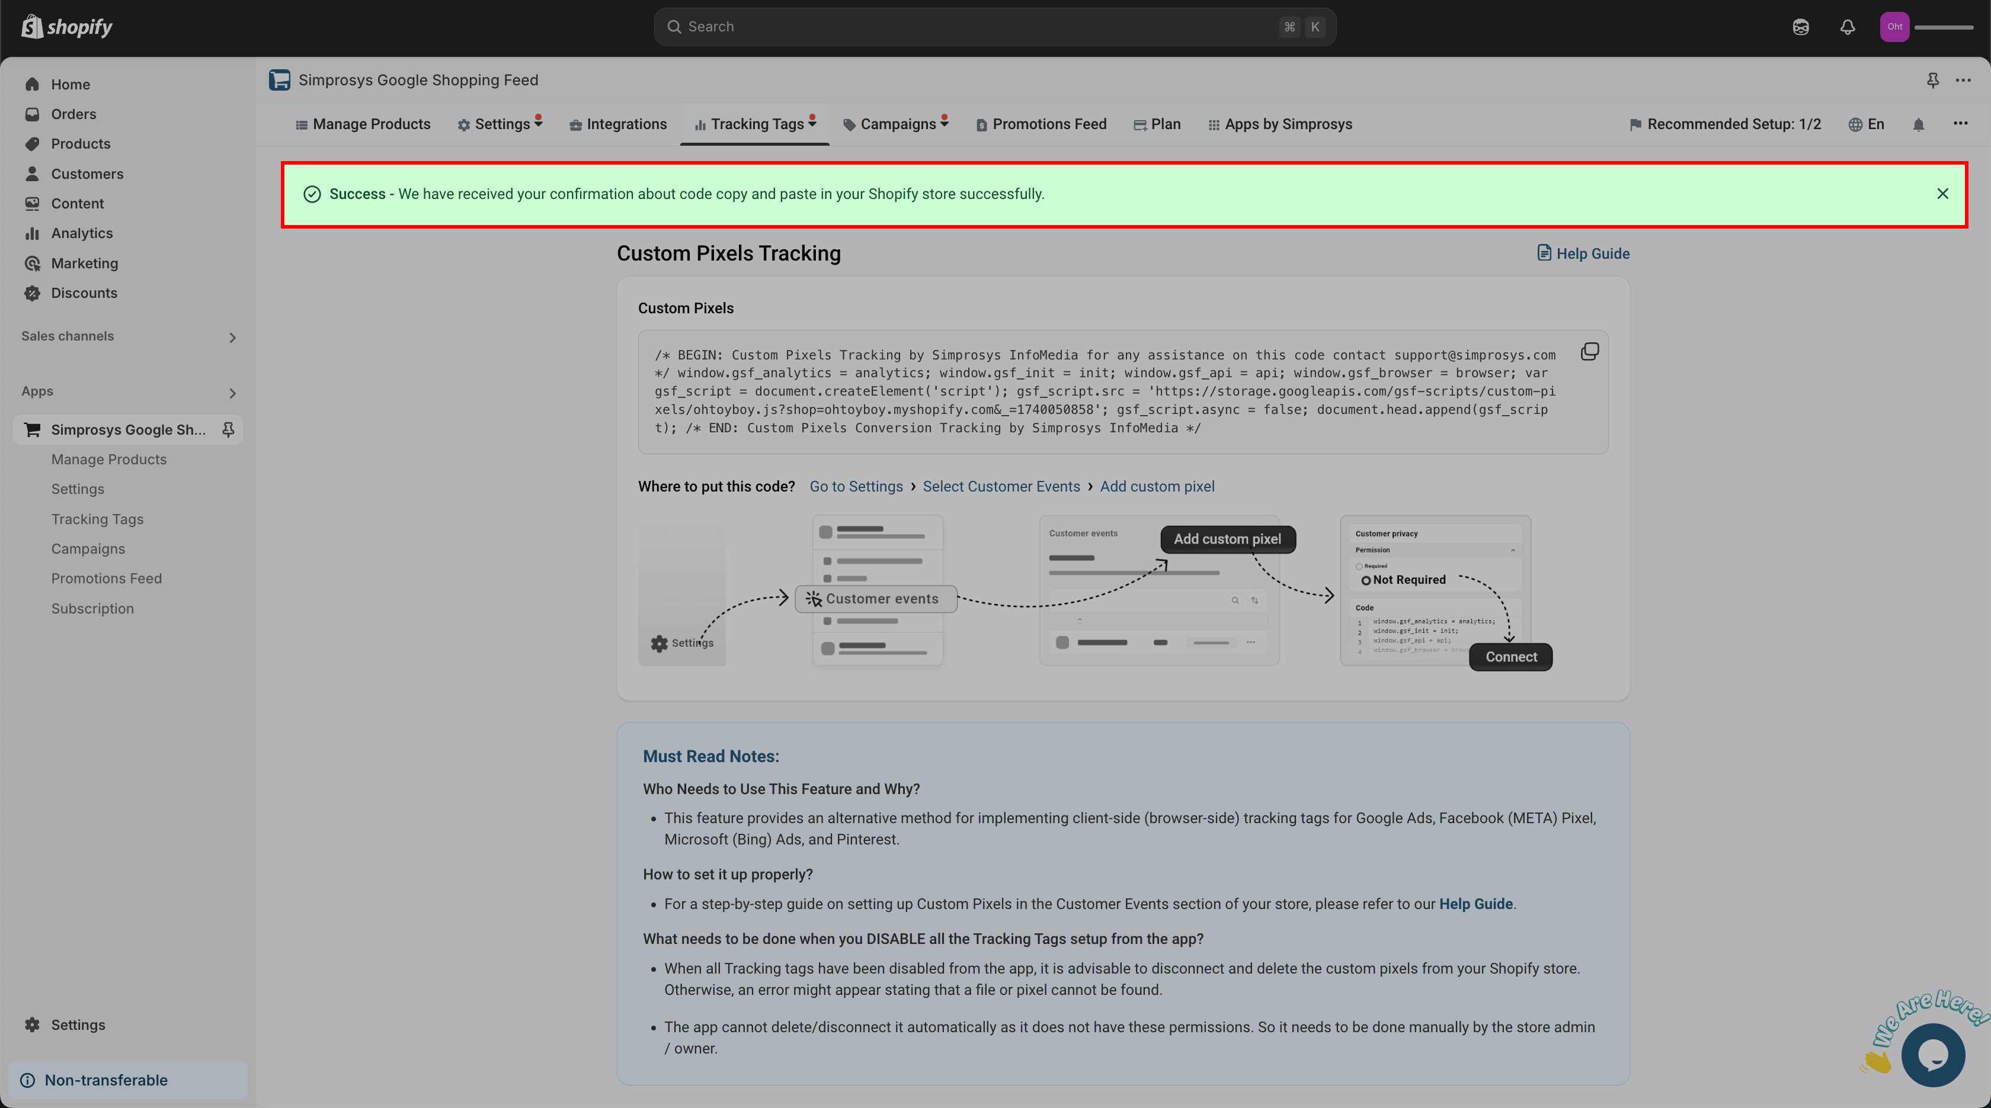The image size is (1991, 1108).
Task: Click the Simprosys app logo icon
Action: pos(279,81)
